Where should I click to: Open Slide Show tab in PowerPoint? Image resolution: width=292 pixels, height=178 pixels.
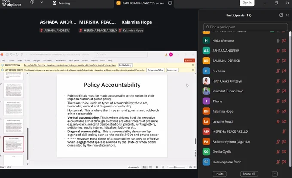click(74, 61)
